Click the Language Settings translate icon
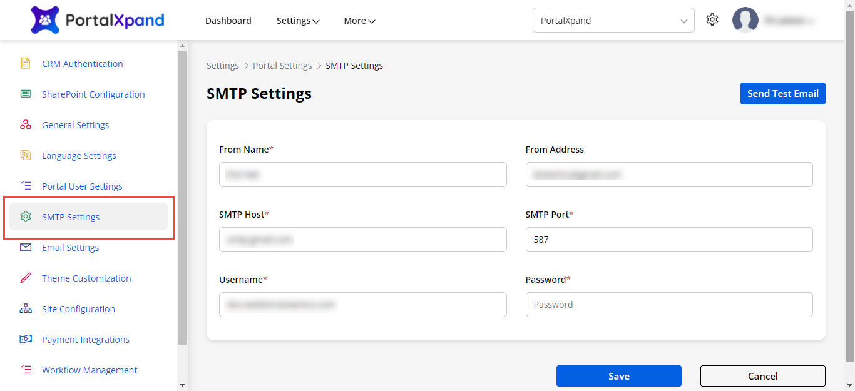Screen dimensions: 855x391 click(x=26, y=155)
